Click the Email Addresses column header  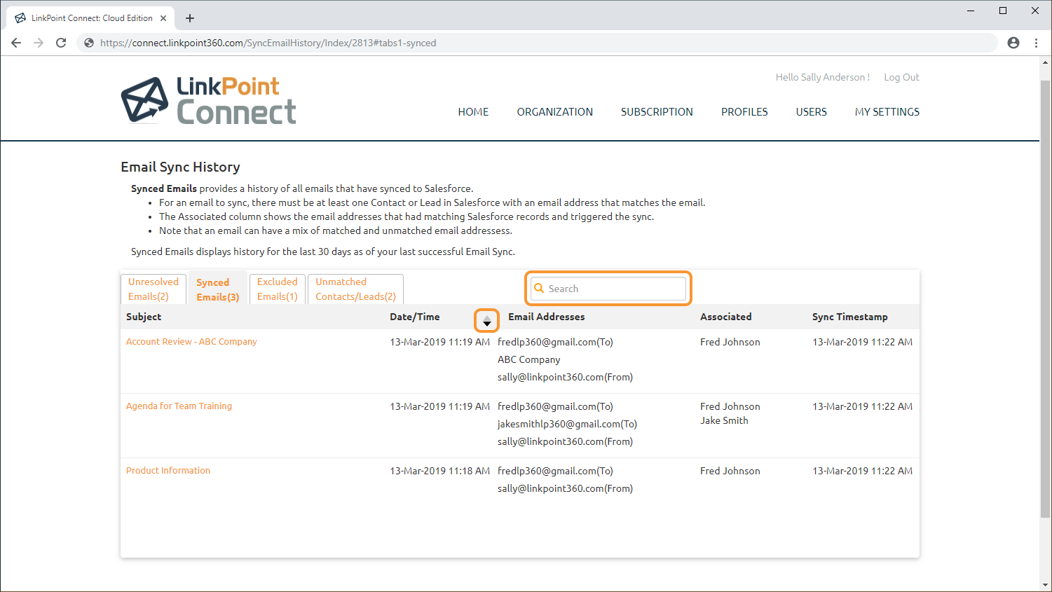(x=547, y=317)
